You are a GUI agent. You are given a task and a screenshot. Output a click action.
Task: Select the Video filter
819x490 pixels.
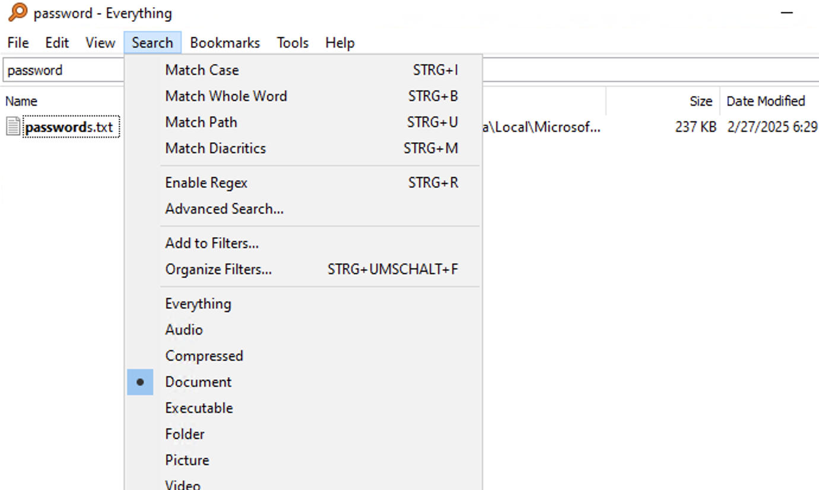pos(303,482)
